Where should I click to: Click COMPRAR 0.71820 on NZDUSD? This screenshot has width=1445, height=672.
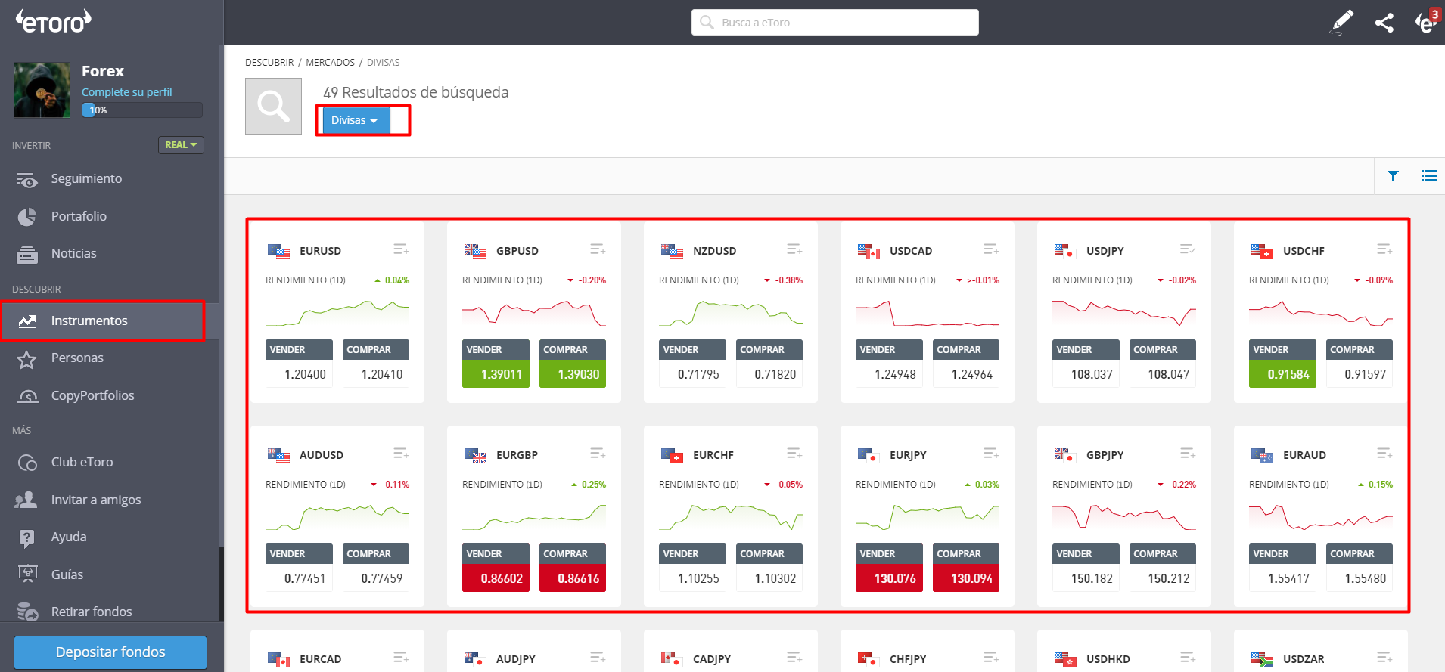[769, 364]
